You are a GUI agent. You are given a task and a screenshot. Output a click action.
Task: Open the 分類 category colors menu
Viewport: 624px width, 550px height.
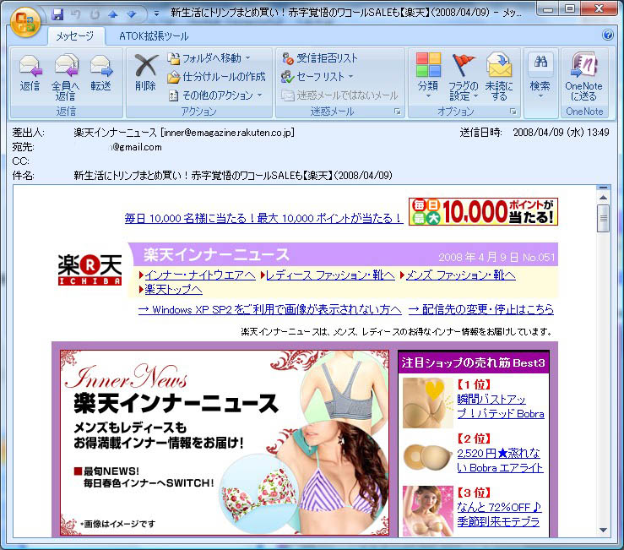coord(428,76)
